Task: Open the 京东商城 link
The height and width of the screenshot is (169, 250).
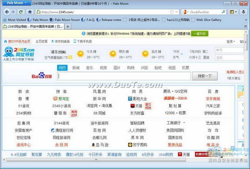Action: coord(213,98)
